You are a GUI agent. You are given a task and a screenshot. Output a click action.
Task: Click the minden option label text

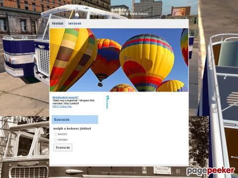click(x=62, y=140)
